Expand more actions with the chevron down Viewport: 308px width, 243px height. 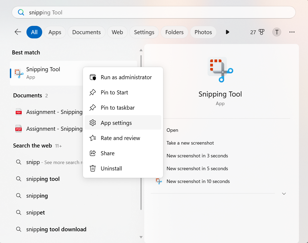[284, 194]
